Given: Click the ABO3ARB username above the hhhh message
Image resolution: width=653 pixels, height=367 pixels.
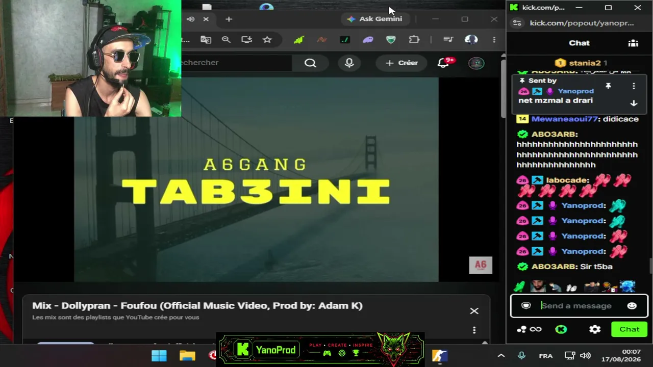Looking at the screenshot, I should [555, 134].
